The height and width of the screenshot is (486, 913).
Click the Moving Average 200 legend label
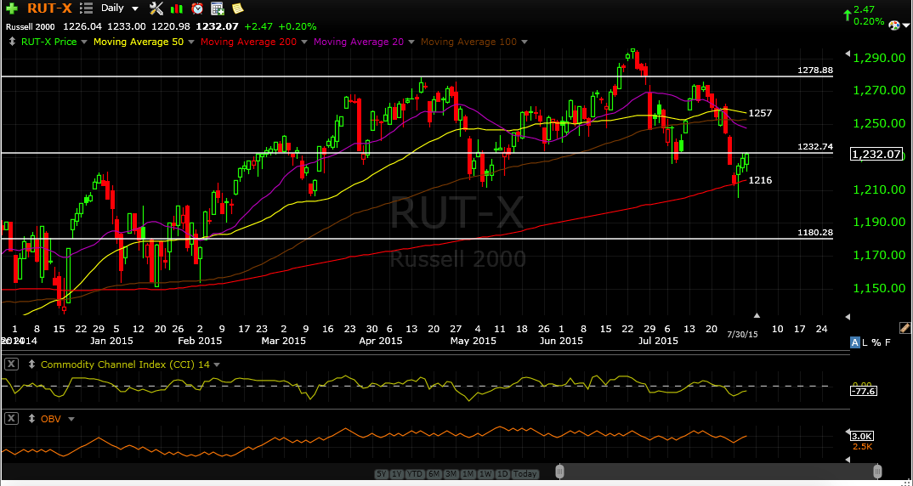click(x=248, y=42)
